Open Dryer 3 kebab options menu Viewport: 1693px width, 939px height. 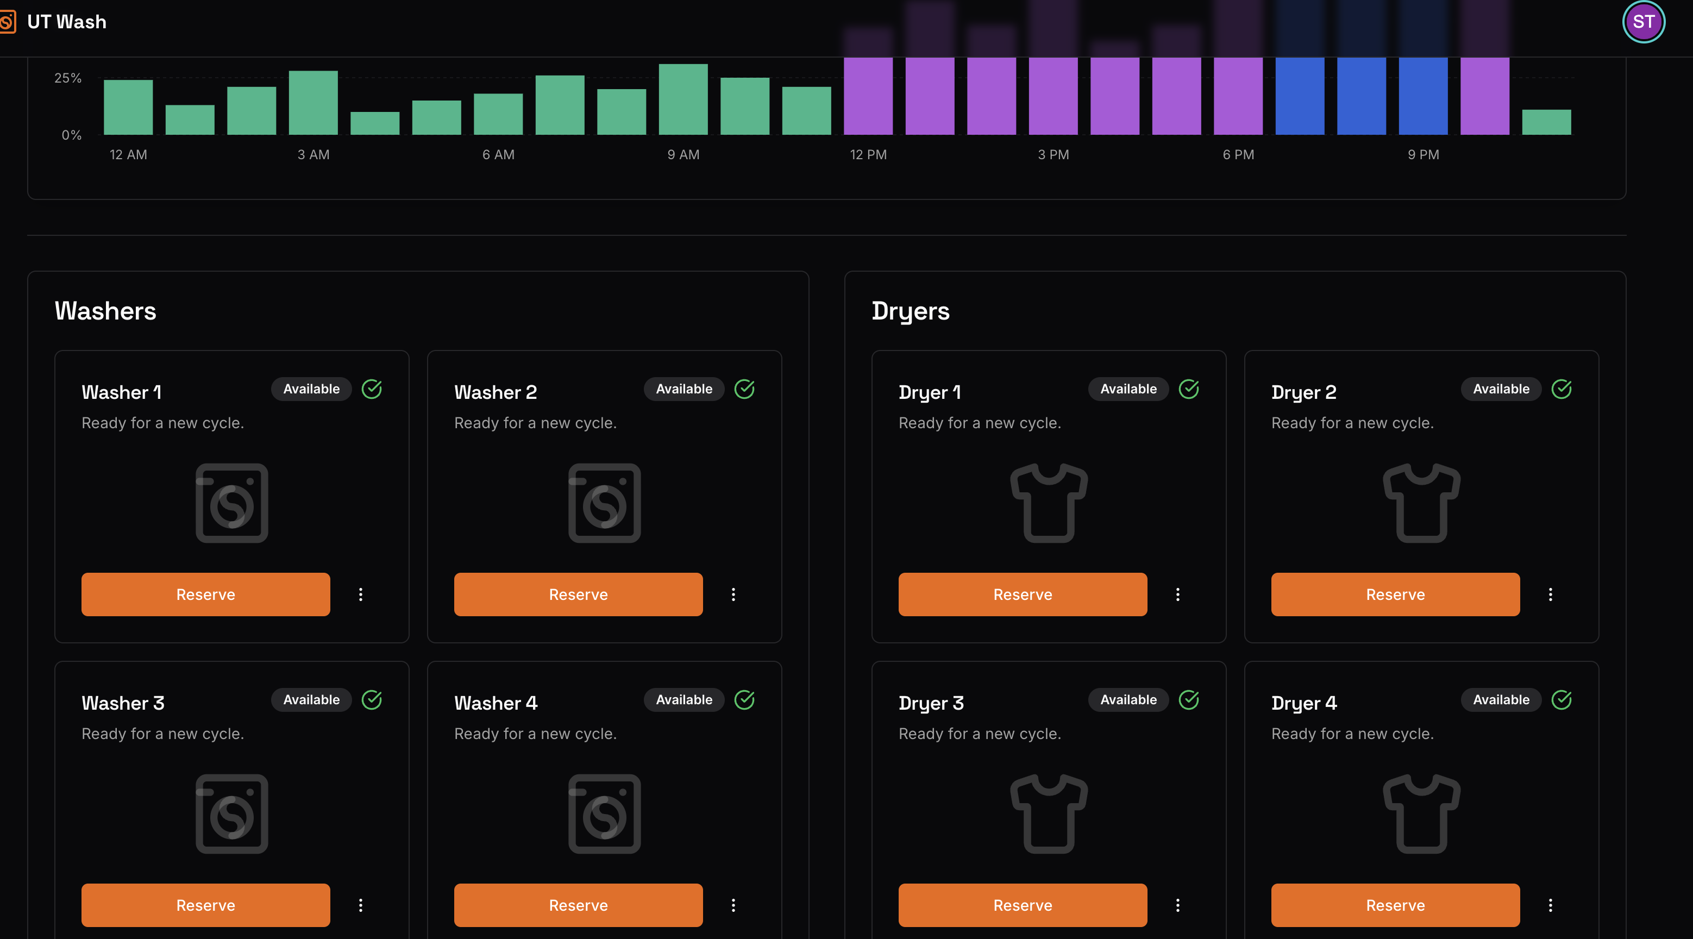click(x=1177, y=905)
